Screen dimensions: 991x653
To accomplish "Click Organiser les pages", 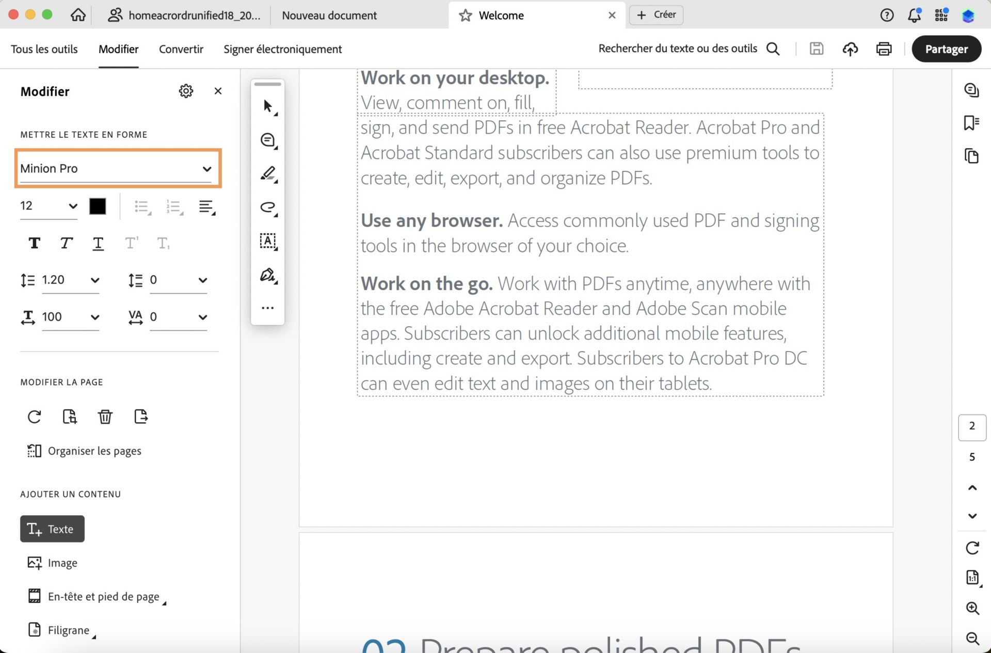I will point(94,451).
